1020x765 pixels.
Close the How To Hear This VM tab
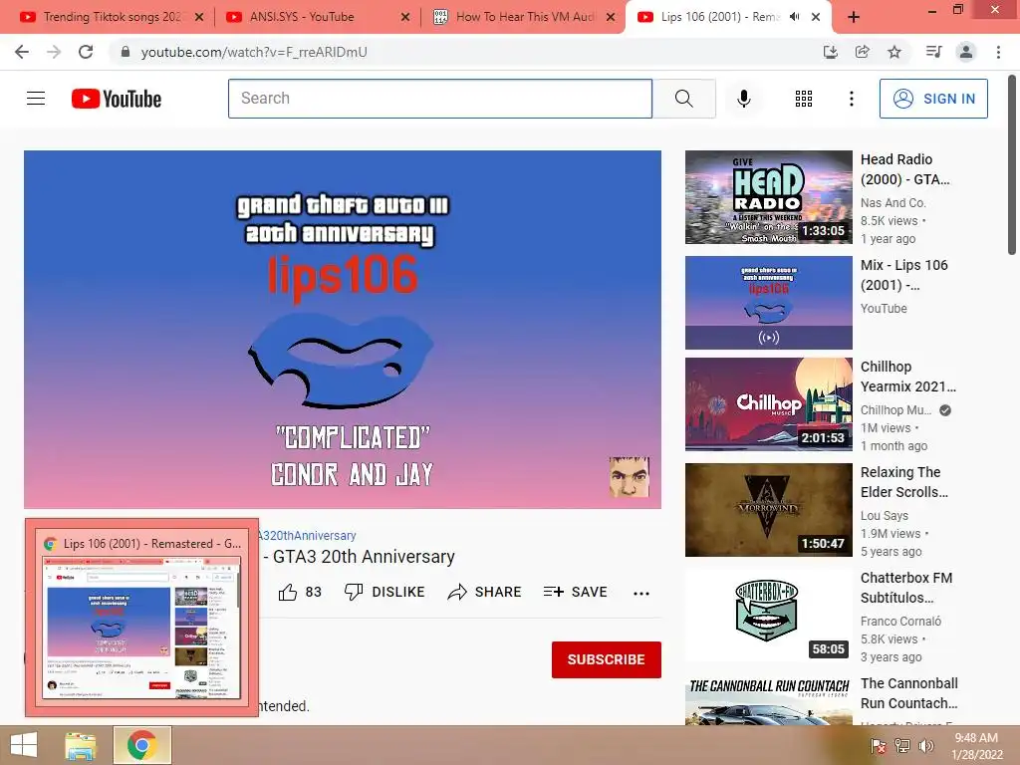coord(611,17)
